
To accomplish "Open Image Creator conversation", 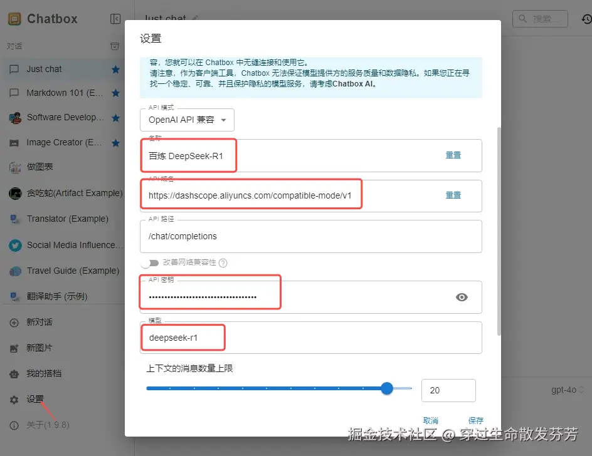I will 64,143.
